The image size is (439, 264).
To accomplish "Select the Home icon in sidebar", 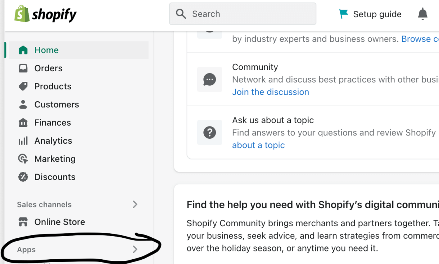I will 23,50.
